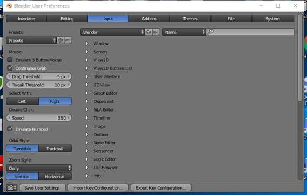Screen dimensions: 307x195
Task: Expand the File Browser keymap section
Action: coord(87,168)
